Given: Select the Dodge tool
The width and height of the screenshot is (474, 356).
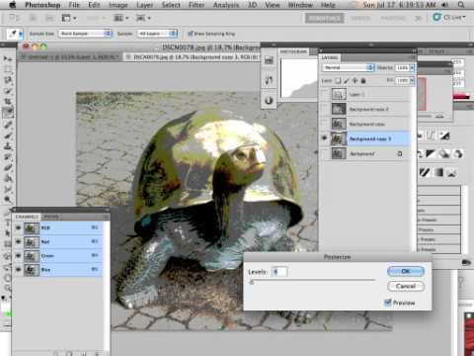Looking at the screenshot, I should pos(8,200).
